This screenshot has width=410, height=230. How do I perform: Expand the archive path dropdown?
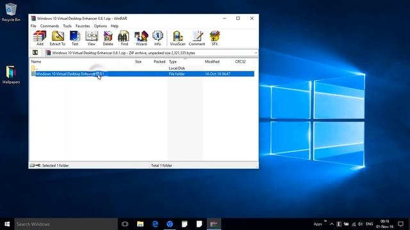pyautogui.click(x=256, y=53)
